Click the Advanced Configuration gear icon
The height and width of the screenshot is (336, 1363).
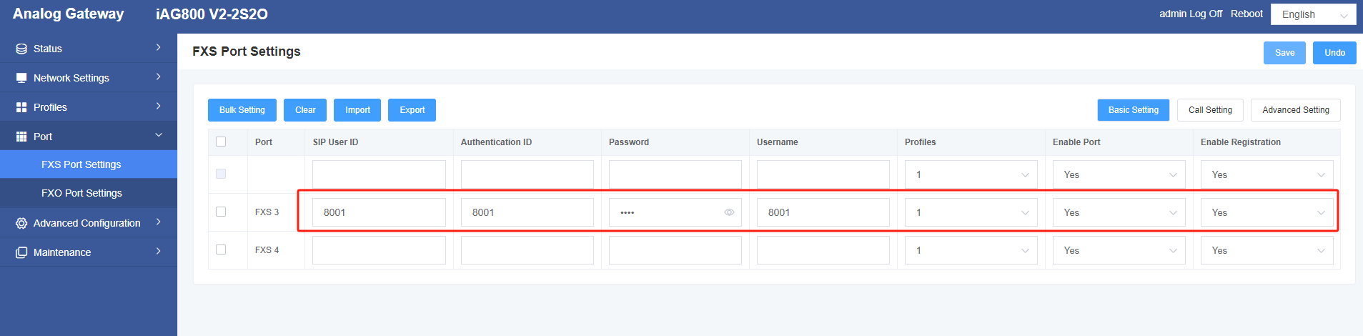(21, 223)
